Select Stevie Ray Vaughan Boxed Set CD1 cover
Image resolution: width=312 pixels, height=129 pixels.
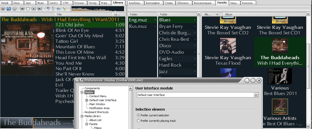click(x=280, y=20)
